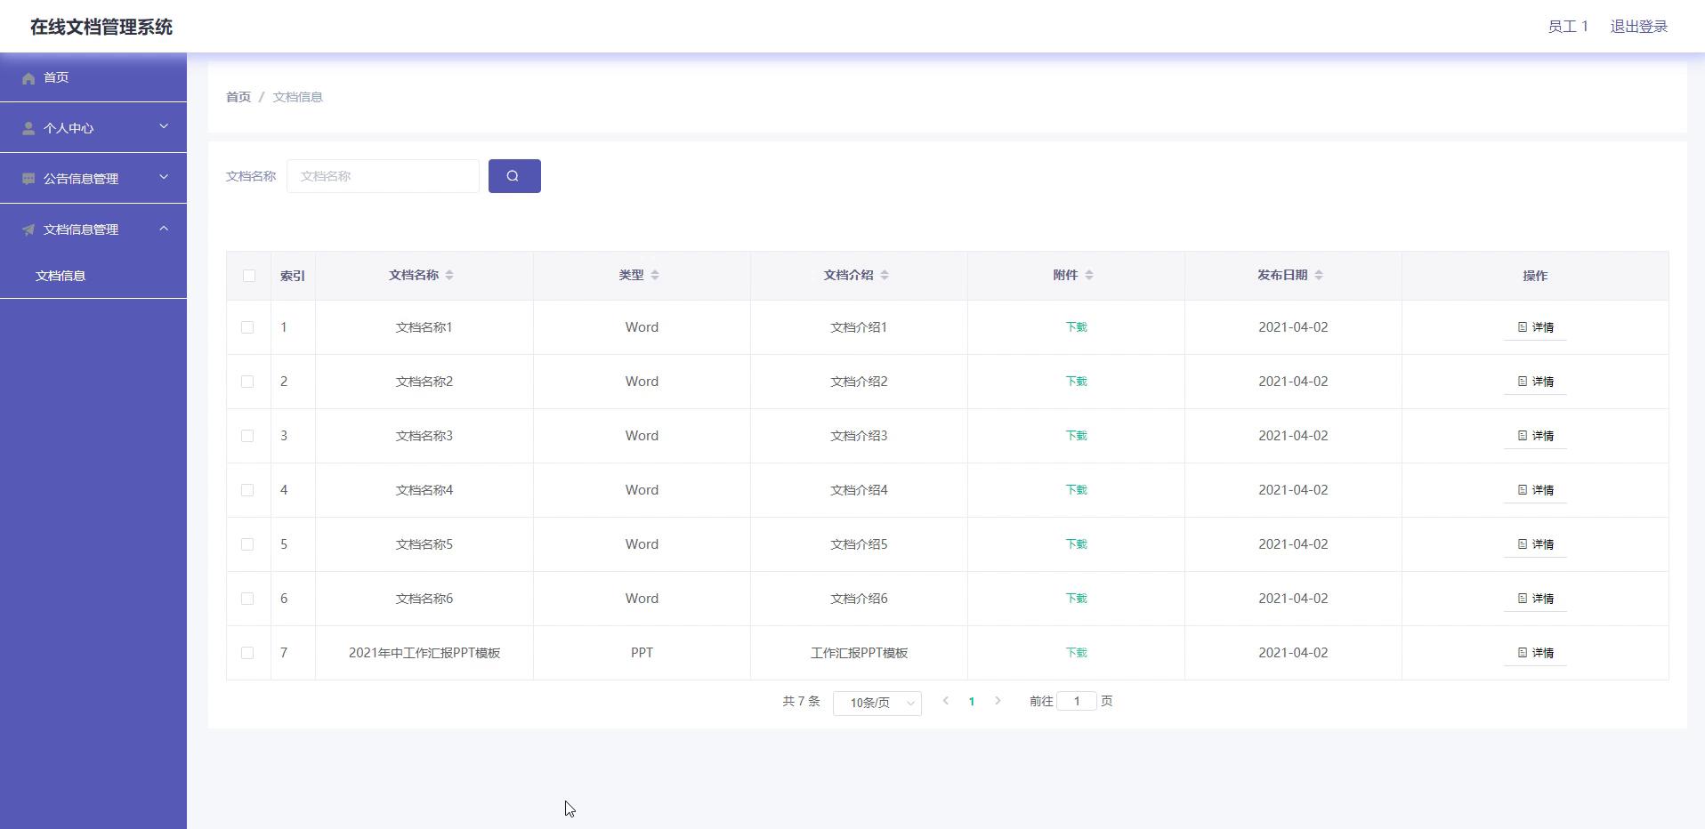
Task: Go to 首页 in breadcrumb
Action: pos(238,97)
